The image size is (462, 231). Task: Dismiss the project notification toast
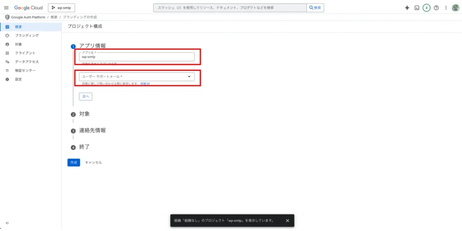pyautogui.click(x=287, y=221)
